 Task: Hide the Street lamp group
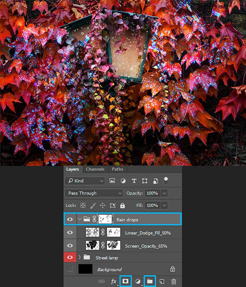(x=70, y=257)
